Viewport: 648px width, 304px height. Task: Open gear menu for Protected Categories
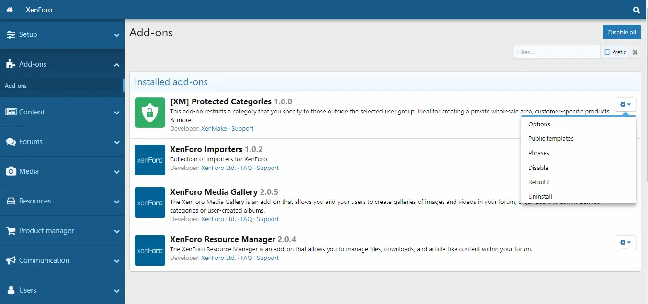625,104
